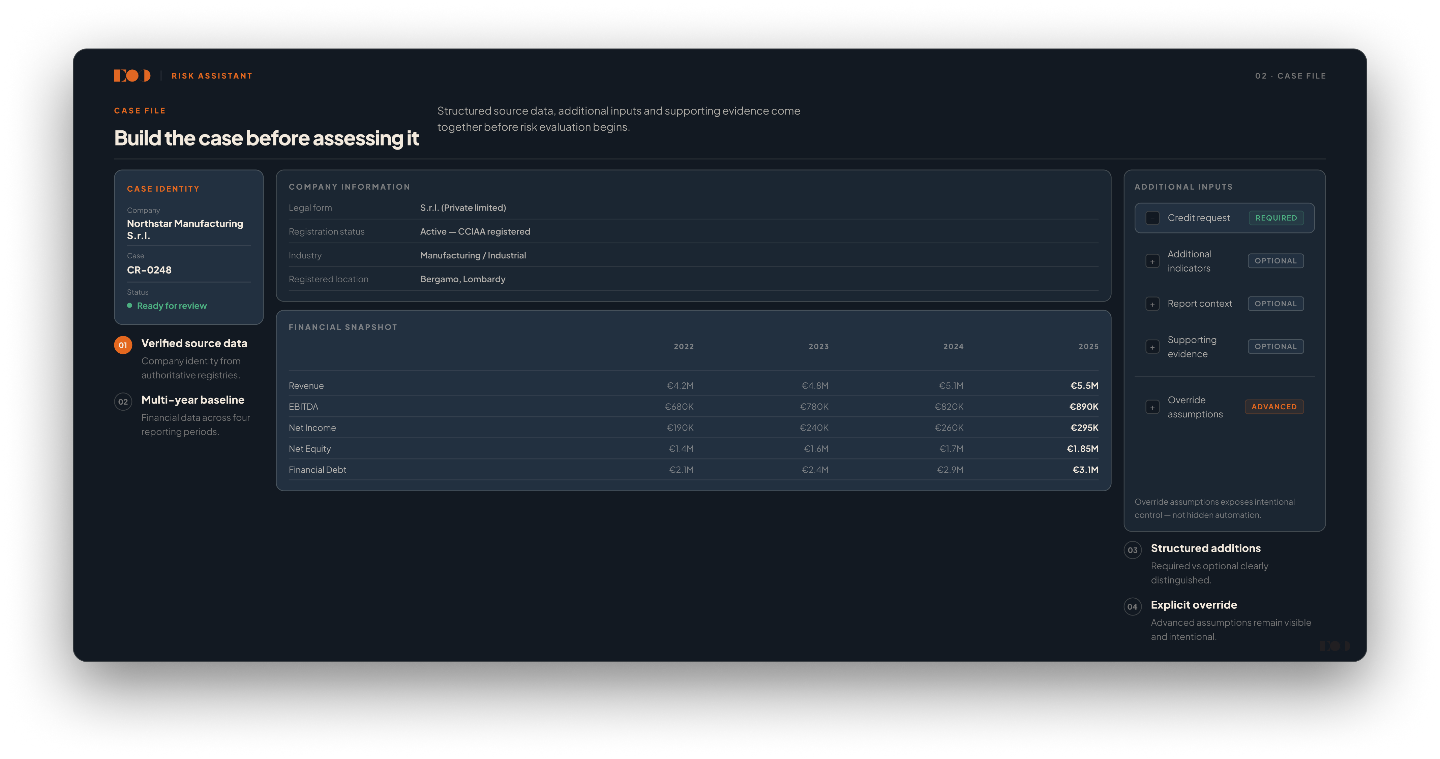Select step 02 Multi-year baseline badge
Screen dimensions: 1440x759
[123, 402]
